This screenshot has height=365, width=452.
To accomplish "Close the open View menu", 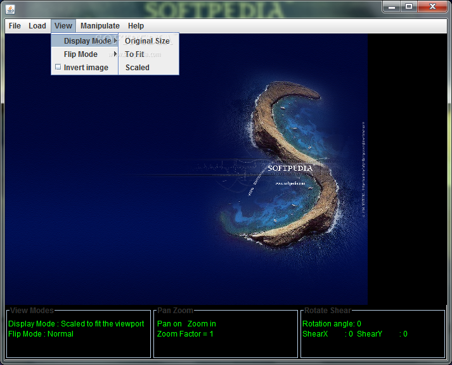I will tap(63, 26).
